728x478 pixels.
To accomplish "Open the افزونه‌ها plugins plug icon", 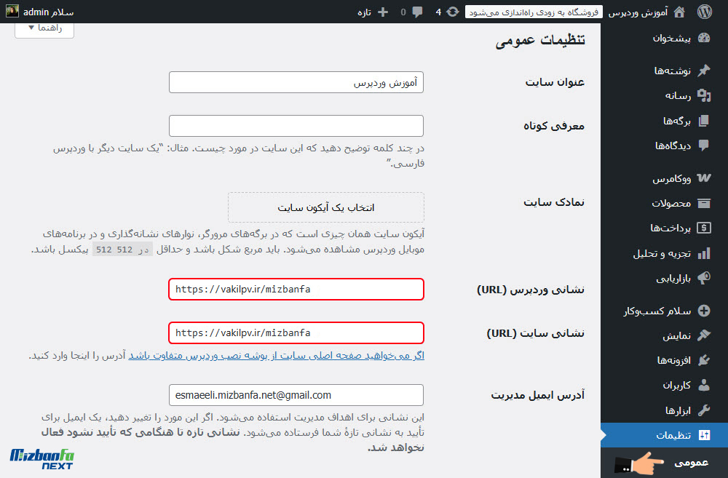I will pyautogui.click(x=703, y=359).
